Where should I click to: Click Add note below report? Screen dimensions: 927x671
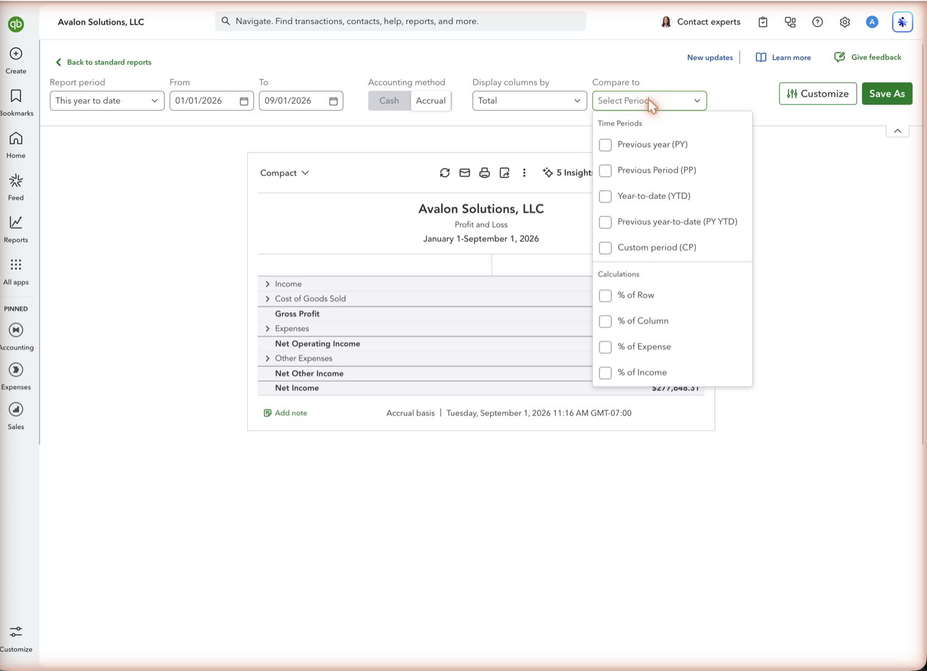pyautogui.click(x=285, y=413)
